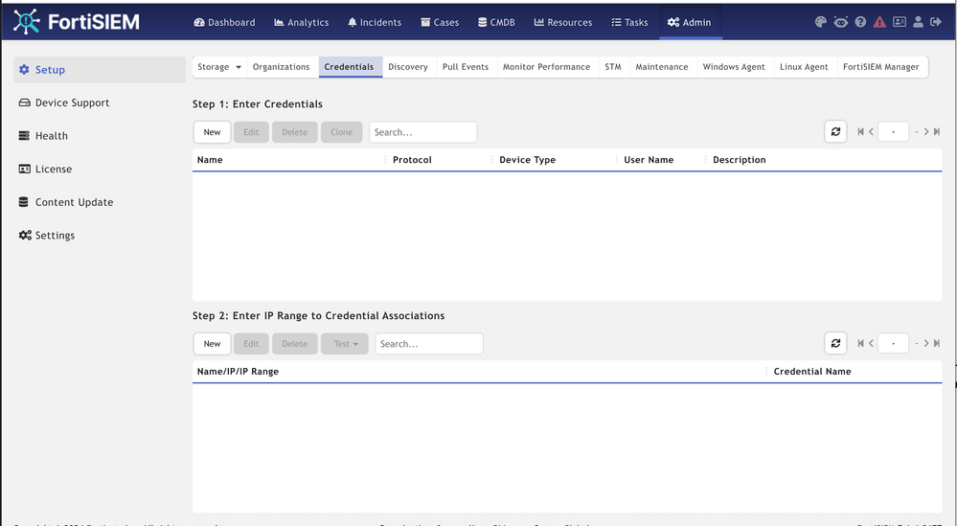Go to last page of credentials table
Viewport: 957px width, 526px height.
click(x=937, y=132)
